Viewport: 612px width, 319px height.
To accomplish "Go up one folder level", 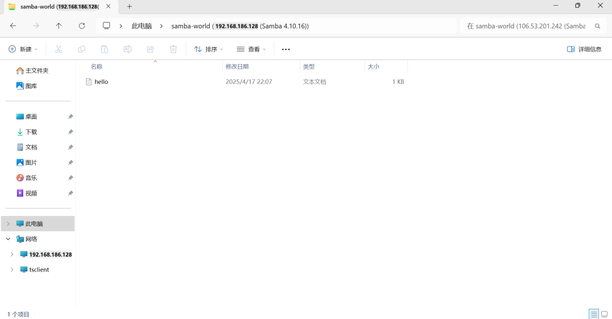I will [58, 25].
